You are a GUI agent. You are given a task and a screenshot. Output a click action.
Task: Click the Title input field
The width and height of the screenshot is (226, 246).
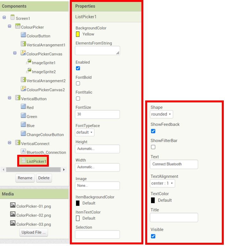tap(174, 218)
